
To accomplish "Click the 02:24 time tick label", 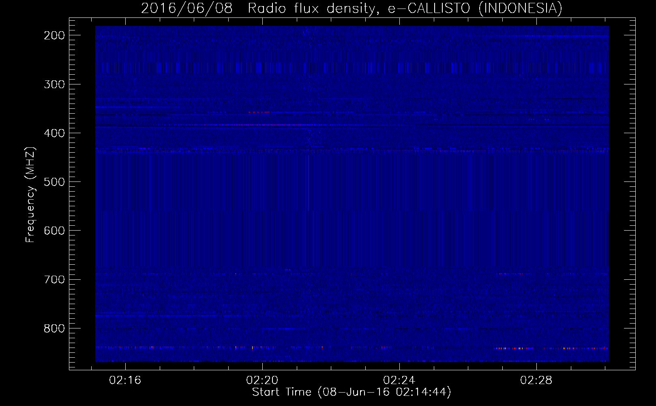I will click(399, 380).
